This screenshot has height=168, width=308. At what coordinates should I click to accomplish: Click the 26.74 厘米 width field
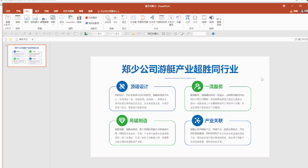click(x=115, y=34)
